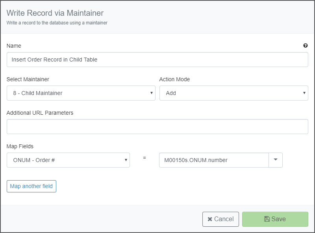
Task: Expand the Action Mode dropdown showing Add
Action: [233, 93]
